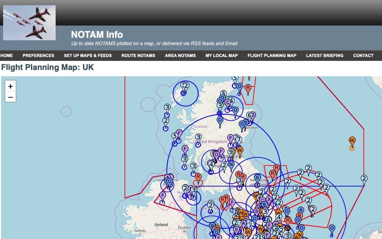Image resolution: width=382 pixels, height=239 pixels.
Task: Open MY LOCAL MAP
Action: click(221, 55)
